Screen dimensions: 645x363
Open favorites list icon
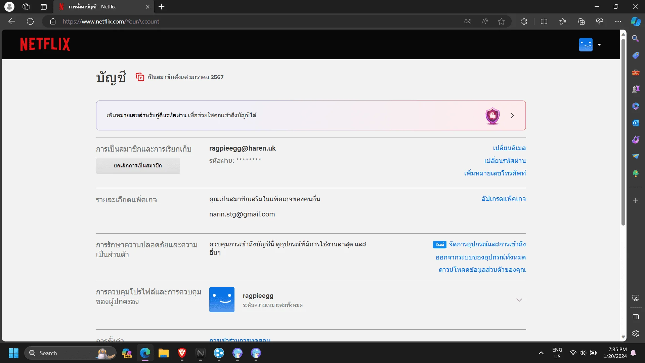(x=563, y=22)
